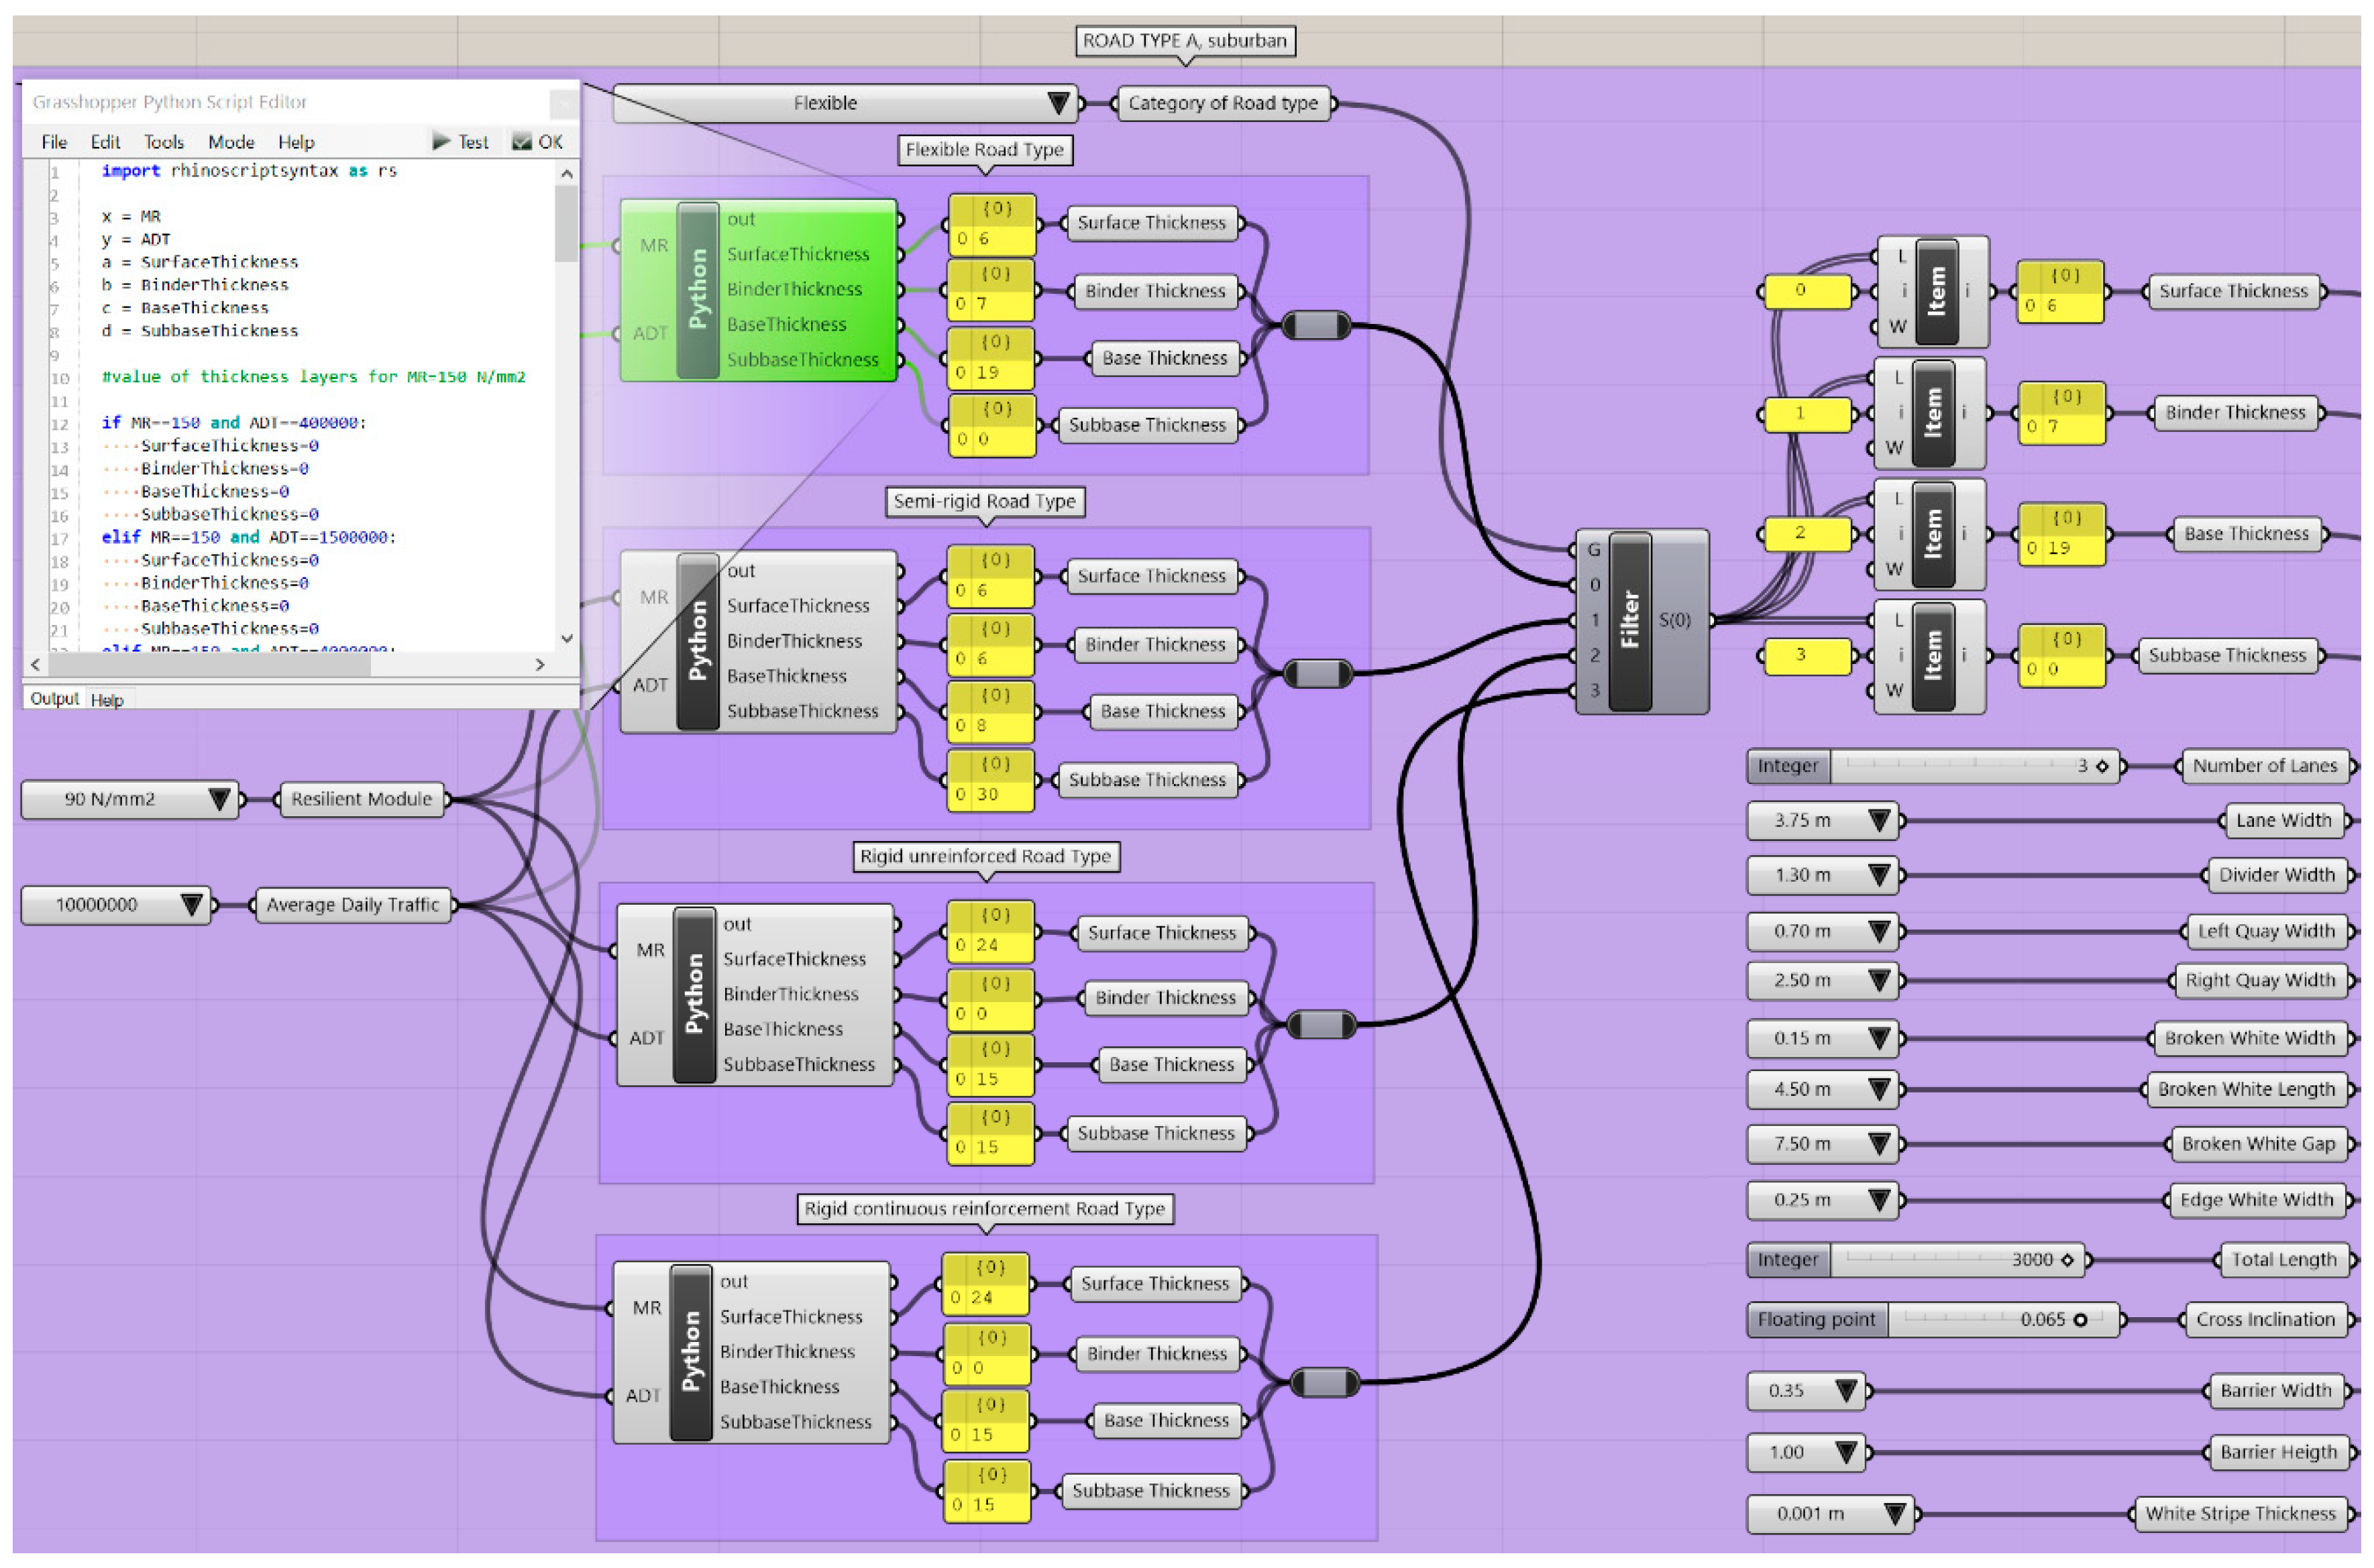Click the Semi-rigid panel showing value 8

coord(991,712)
